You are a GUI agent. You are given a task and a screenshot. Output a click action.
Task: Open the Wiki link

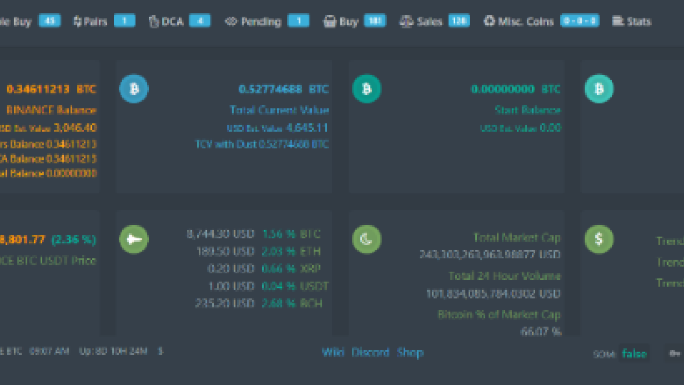coord(333,352)
